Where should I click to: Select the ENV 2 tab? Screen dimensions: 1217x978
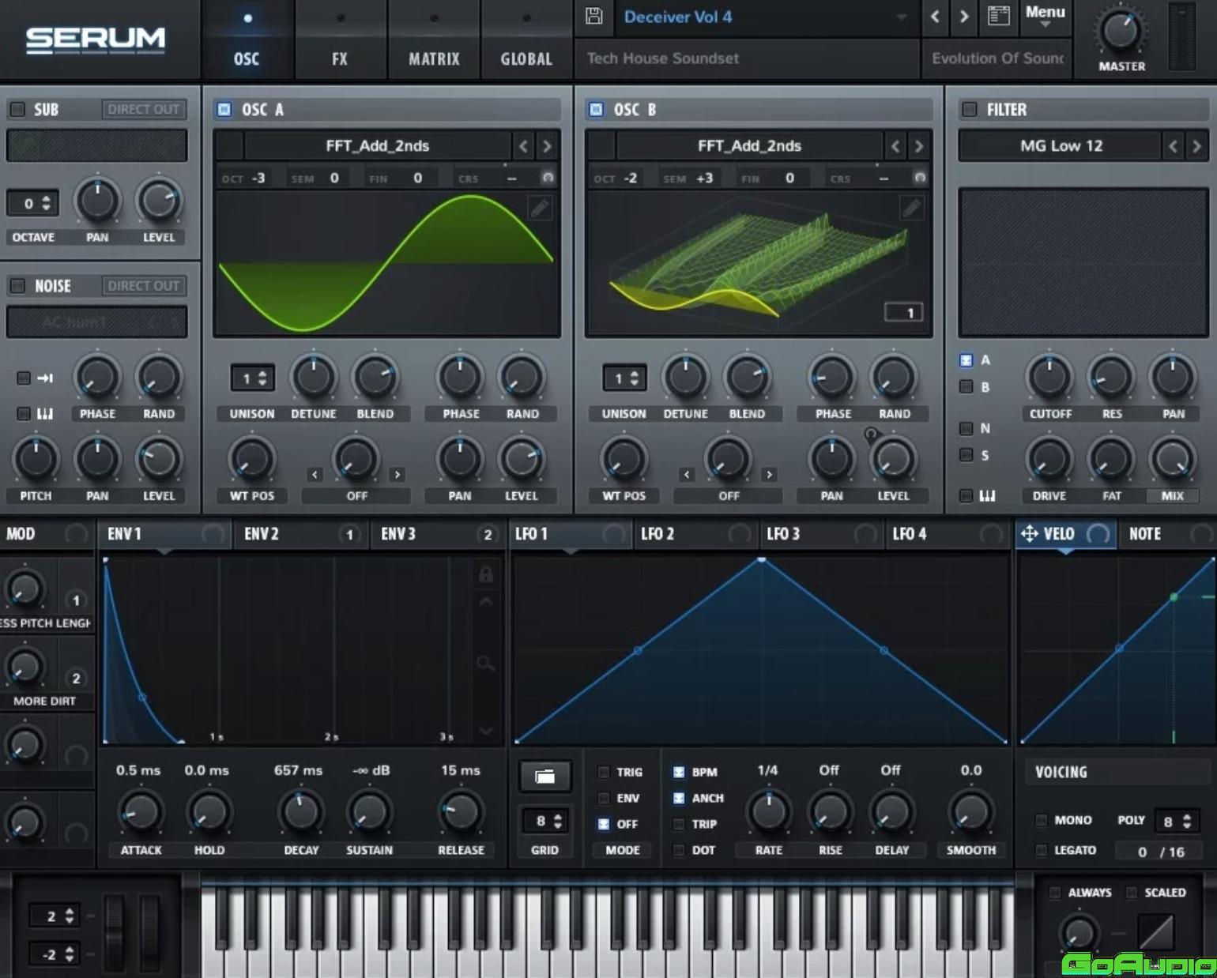301,534
